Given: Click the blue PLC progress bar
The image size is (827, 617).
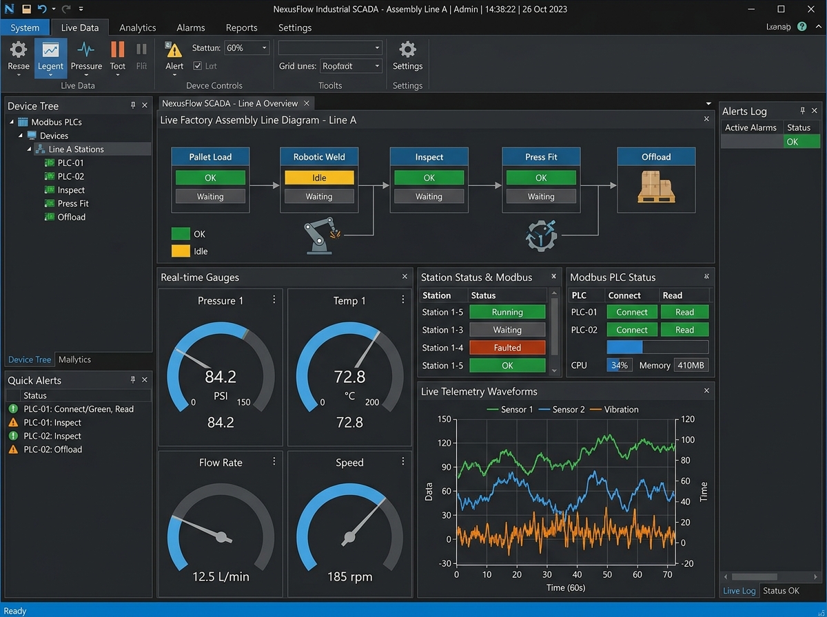Looking at the screenshot, I should pyautogui.click(x=657, y=347).
